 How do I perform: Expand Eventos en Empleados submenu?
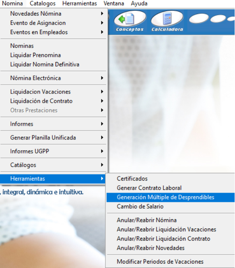click(x=53, y=32)
